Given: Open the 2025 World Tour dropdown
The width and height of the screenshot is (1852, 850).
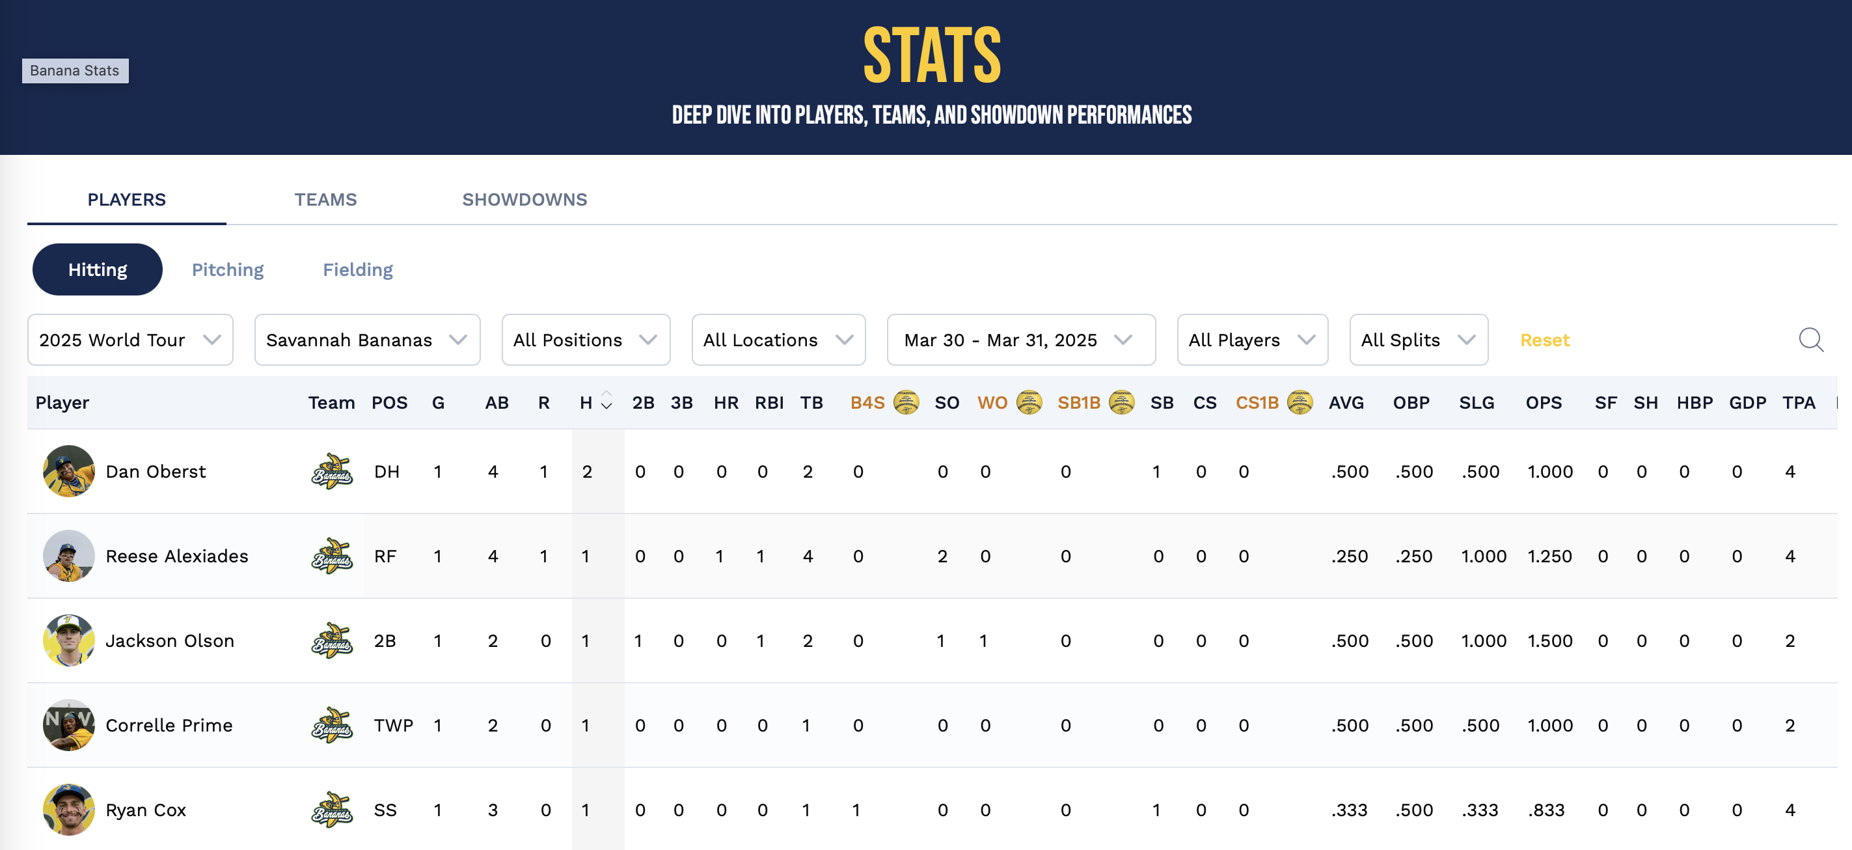Looking at the screenshot, I should [x=130, y=340].
